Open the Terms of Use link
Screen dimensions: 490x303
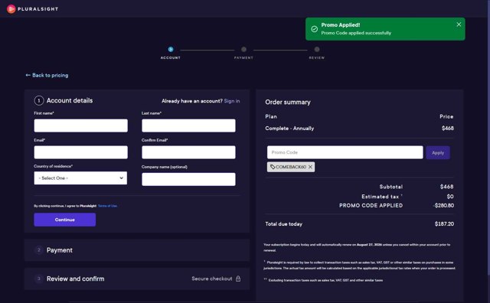tap(107, 206)
